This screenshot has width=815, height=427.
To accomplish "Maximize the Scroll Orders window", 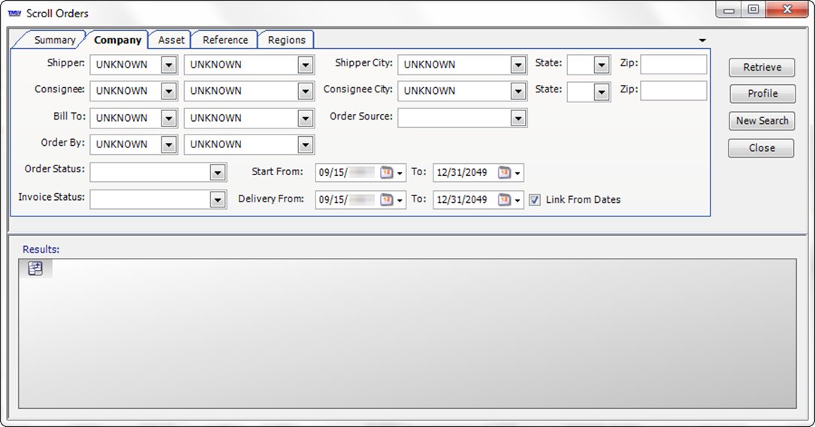I will click(753, 9).
